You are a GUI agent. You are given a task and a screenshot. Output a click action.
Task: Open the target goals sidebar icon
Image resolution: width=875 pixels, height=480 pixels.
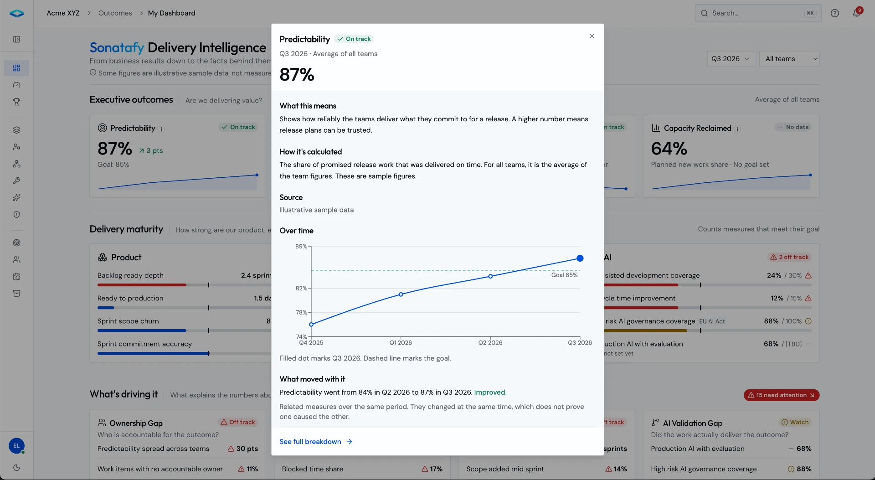(16, 243)
